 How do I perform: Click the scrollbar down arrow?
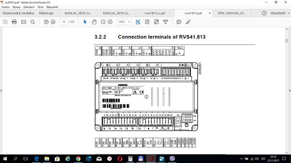tap(286, 153)
